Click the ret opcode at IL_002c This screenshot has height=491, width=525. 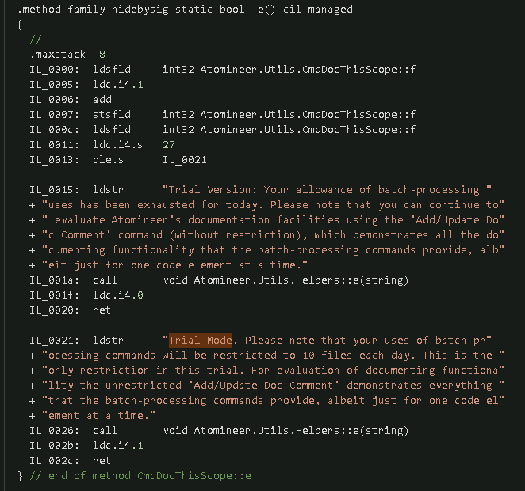click(102, 461)
